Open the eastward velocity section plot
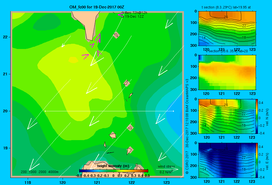The width and height of the screenshot is (272, 185). pyautogui.click(x=227, y=160)
